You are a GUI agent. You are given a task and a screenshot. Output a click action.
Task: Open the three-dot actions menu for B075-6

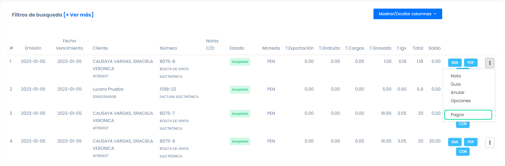[489, 143]
